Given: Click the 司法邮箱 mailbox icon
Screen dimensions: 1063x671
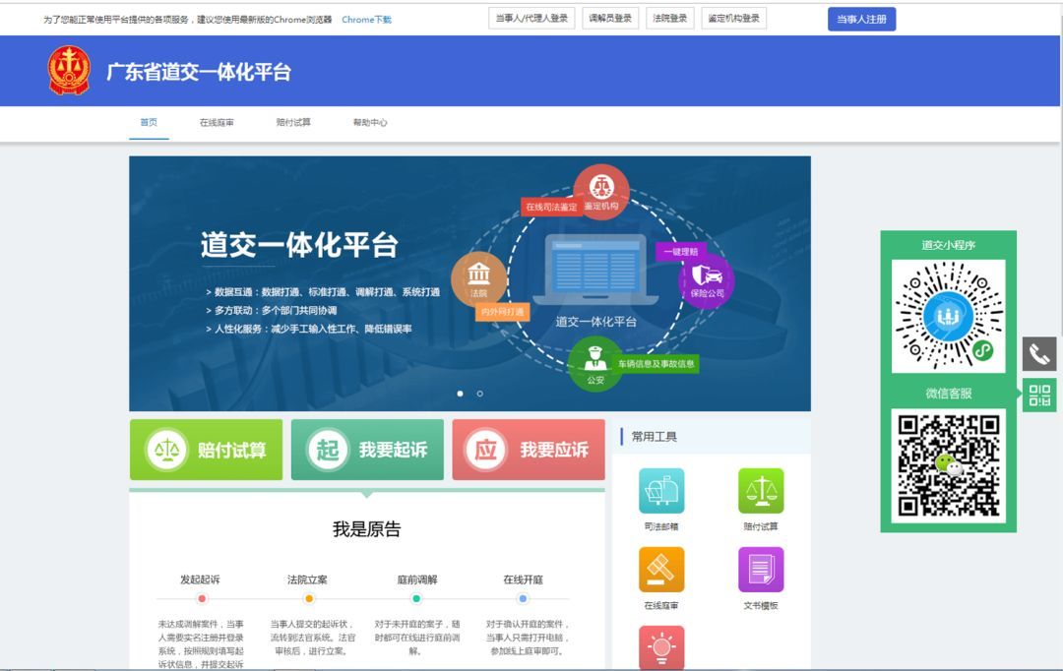Looking at the screenshot, I should tap(661, 491).
